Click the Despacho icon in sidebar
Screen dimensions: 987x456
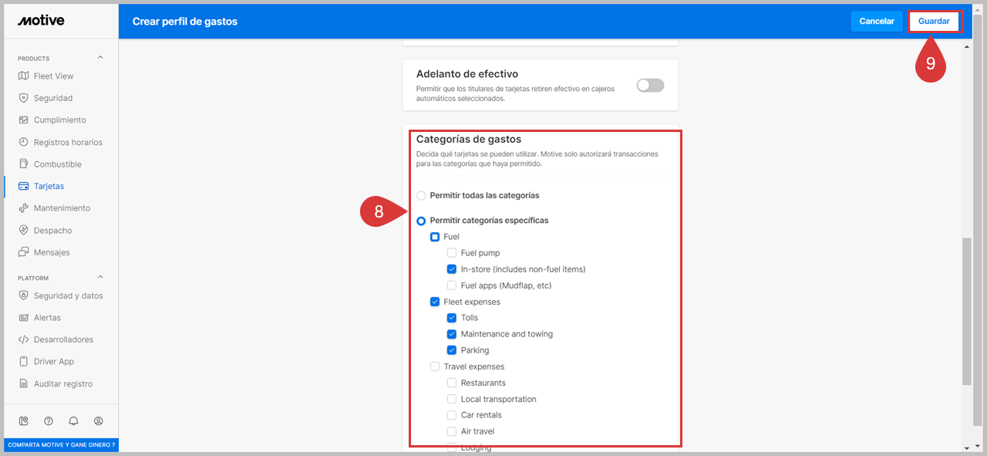point(24,231)
